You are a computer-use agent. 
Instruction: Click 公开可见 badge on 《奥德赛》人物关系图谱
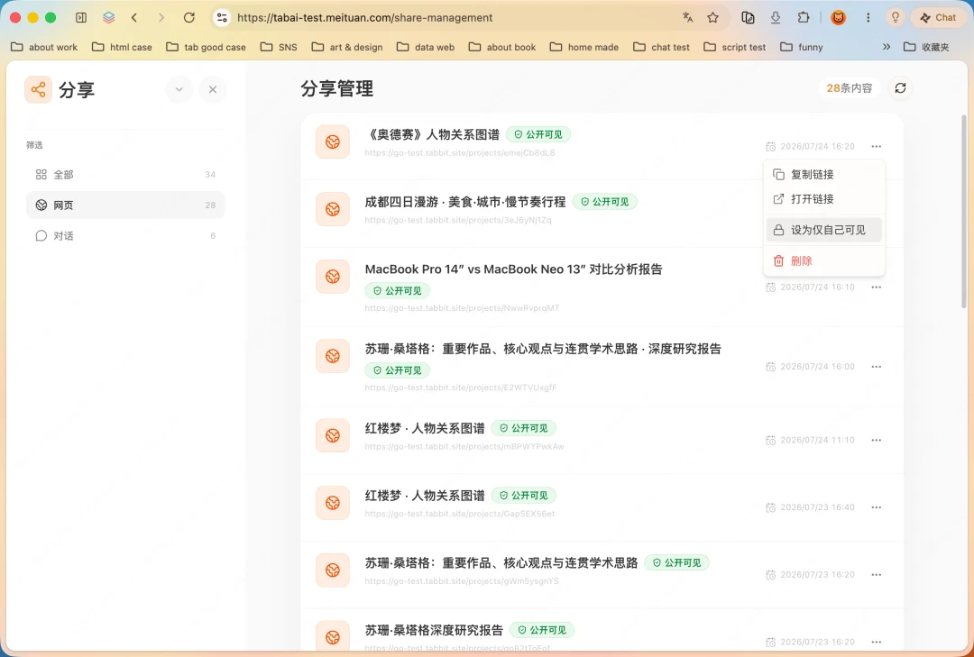point(538,134)
